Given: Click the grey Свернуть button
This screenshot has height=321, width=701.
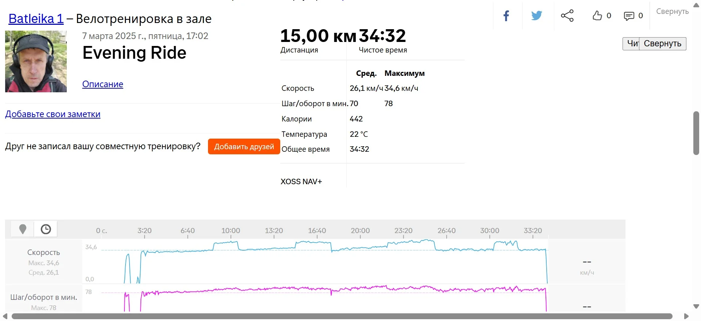Looking at the screenshot, I should point(662,44).
